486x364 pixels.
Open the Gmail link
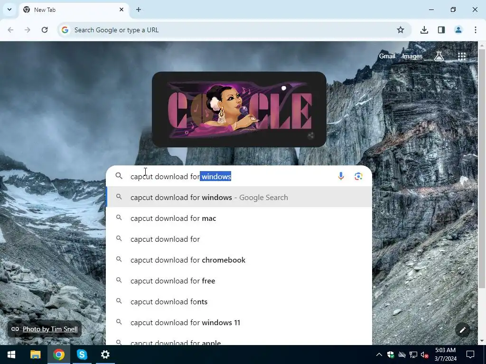pos(387,56)
